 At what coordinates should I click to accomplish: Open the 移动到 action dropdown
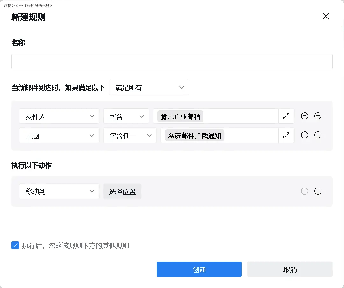(x=59, y=192)
